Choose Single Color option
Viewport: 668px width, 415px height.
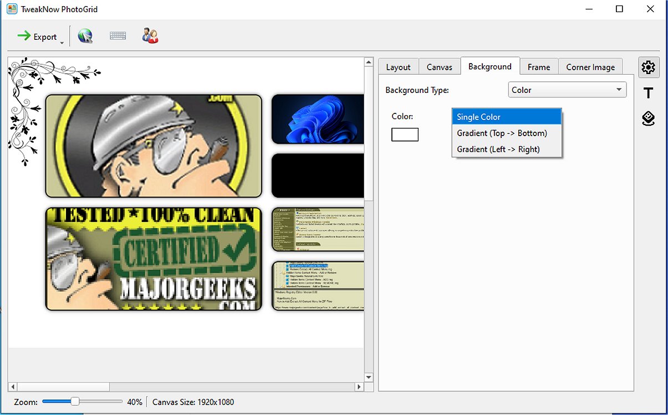click(507, 117)
